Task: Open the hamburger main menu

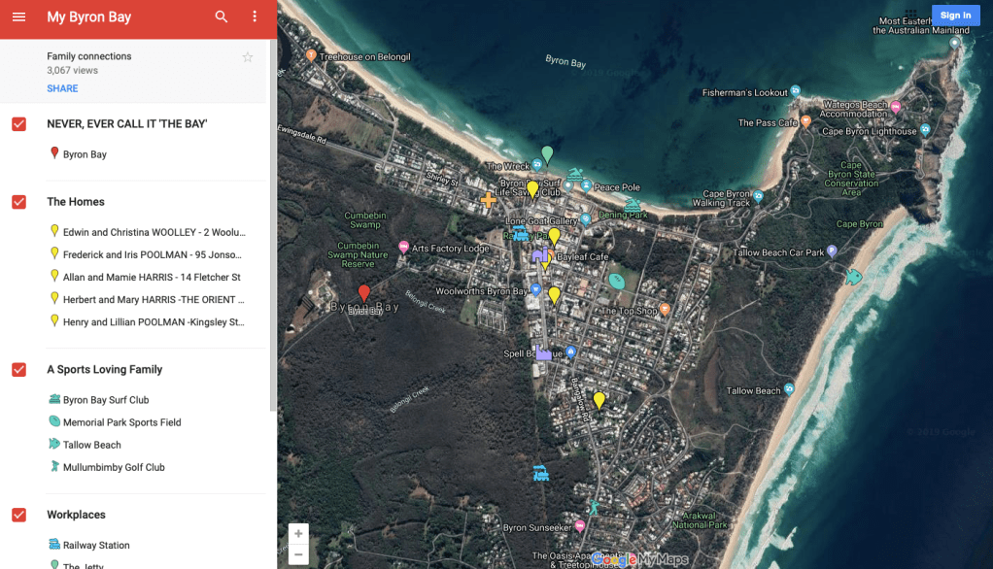Action: (x=18, y=17)
